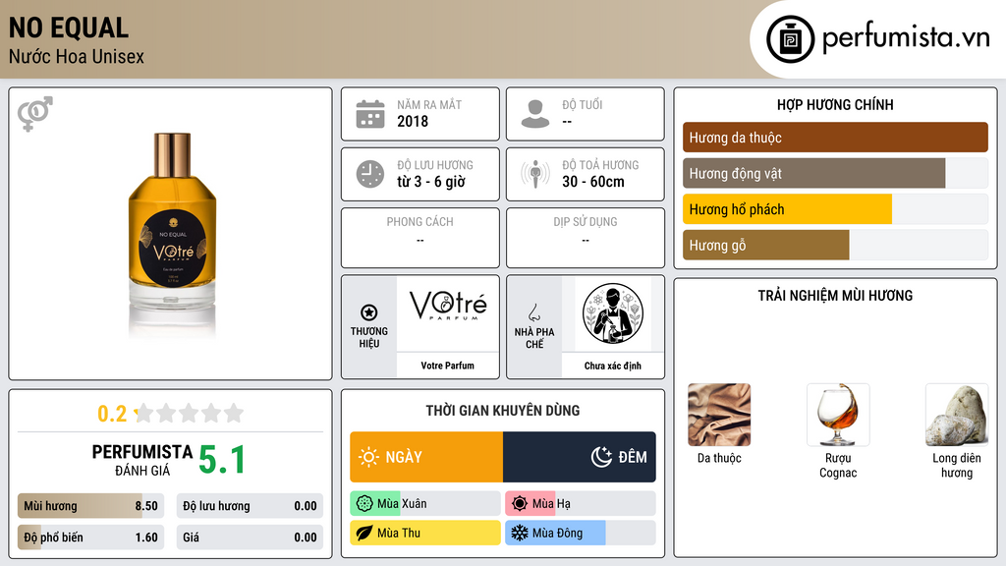Click the sun icon next to Ngày
Viewport: 1006px width, 566px height.
[x=369, y=457]
